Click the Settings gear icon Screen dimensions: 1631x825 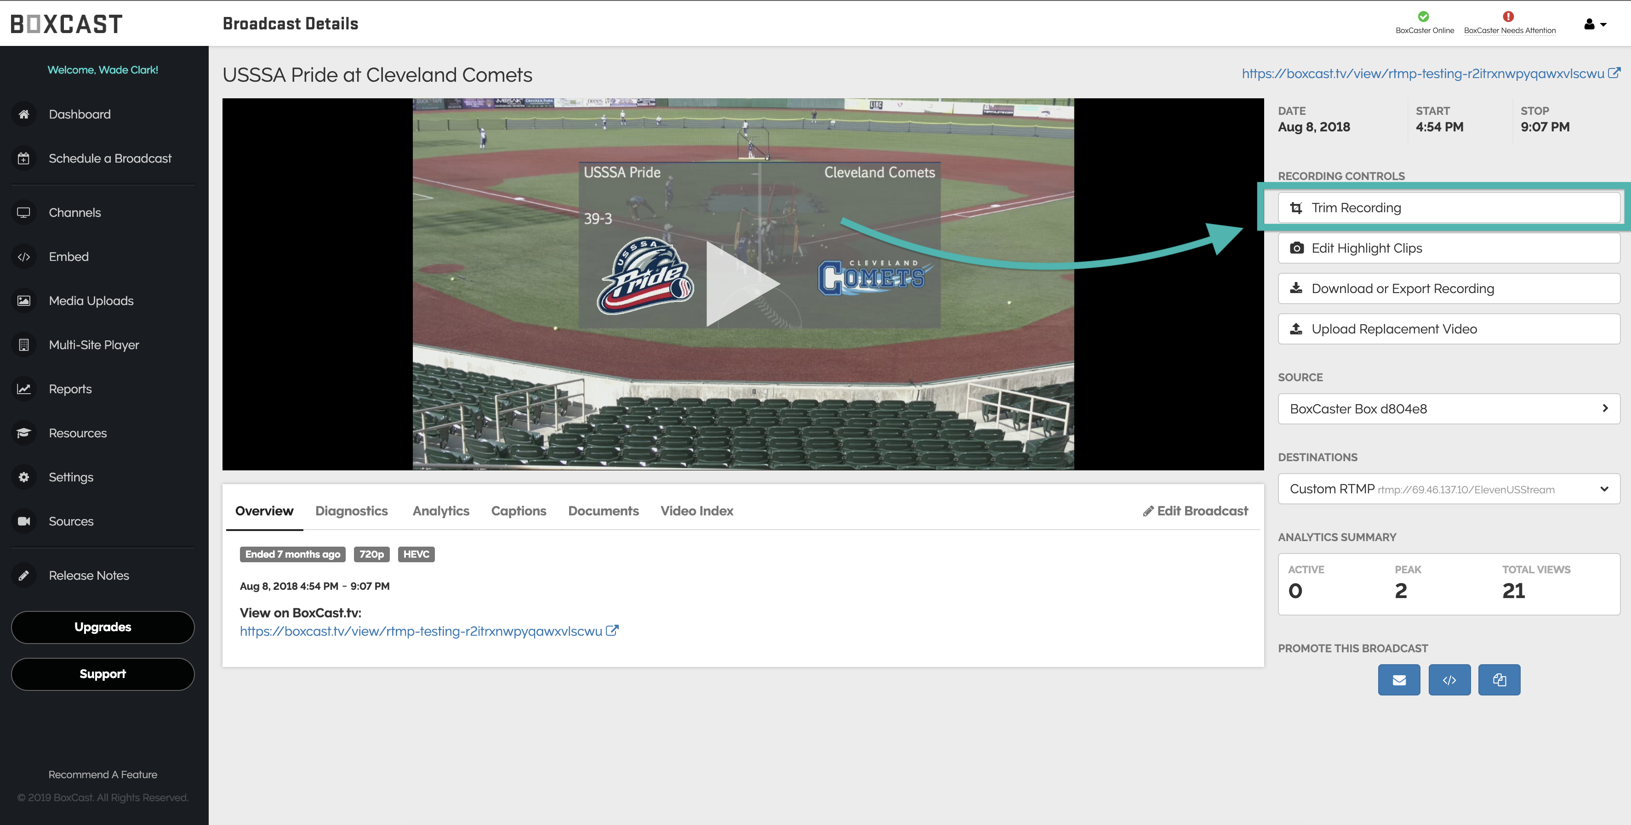tap(23, 477)
